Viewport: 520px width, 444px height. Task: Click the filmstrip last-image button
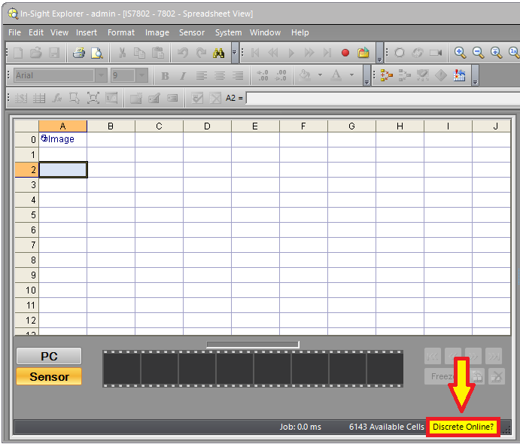click(x=494, y=356)
